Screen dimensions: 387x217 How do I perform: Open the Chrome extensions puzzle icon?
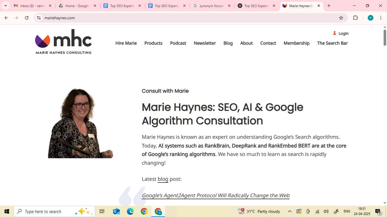tap(355, 18)
